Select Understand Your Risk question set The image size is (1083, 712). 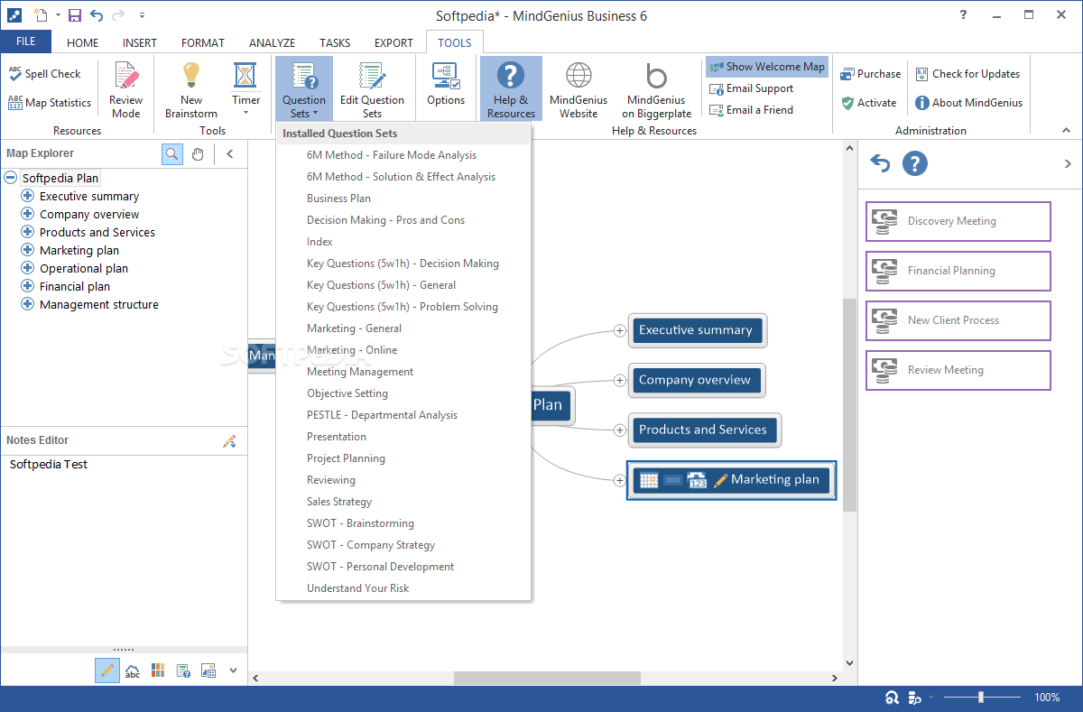point(403,588)
